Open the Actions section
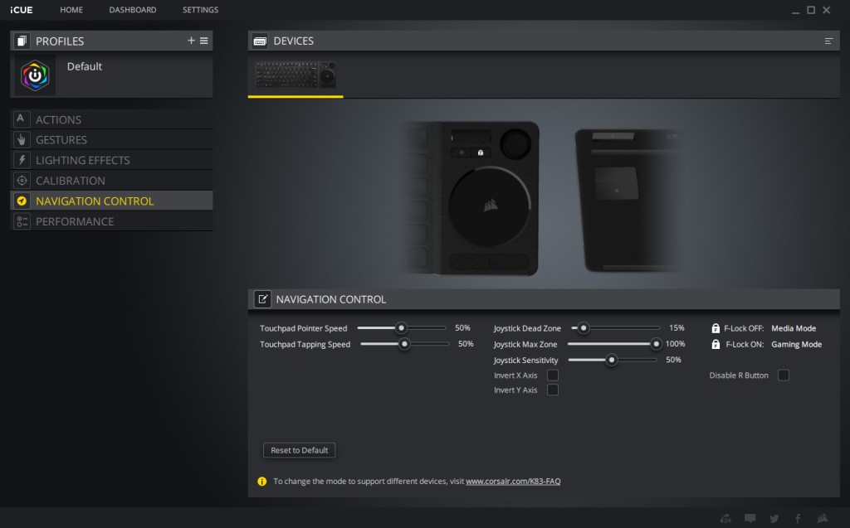Viewport: 850px width, 528px height. (x=111, y=119)
